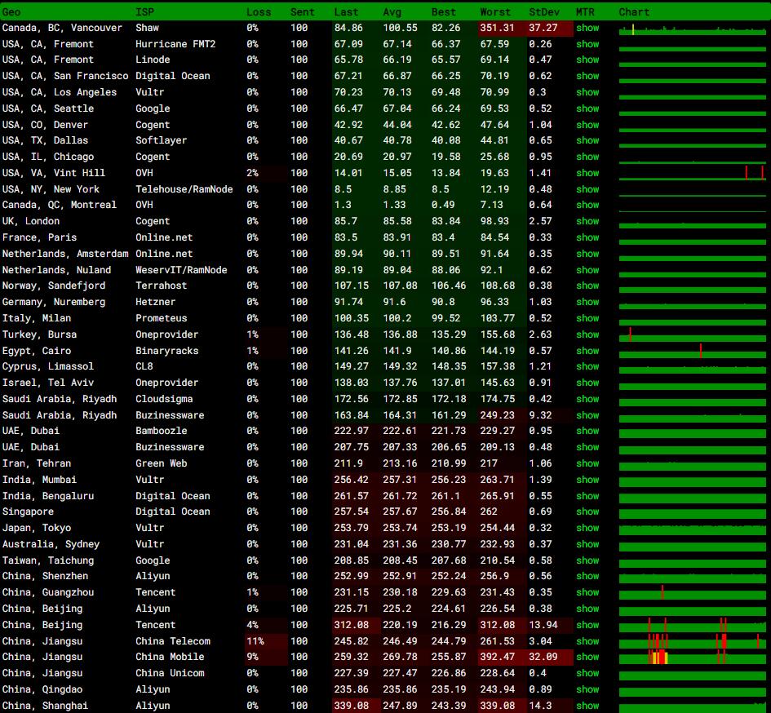Open MTR 'show' for Seattle Google row

[x=587, y=108]
